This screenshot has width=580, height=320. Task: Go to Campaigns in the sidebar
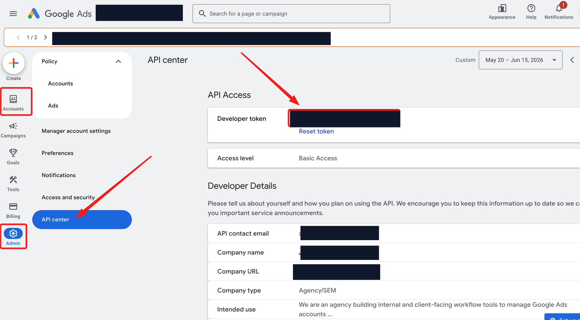point(13,130)
